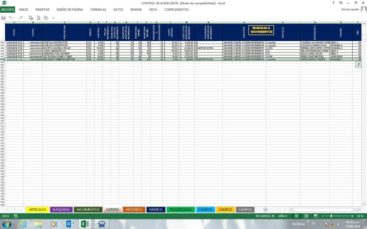Switch to the CAMPO1 sheet tab
The image size is (367, 229).
click(205, 209)
